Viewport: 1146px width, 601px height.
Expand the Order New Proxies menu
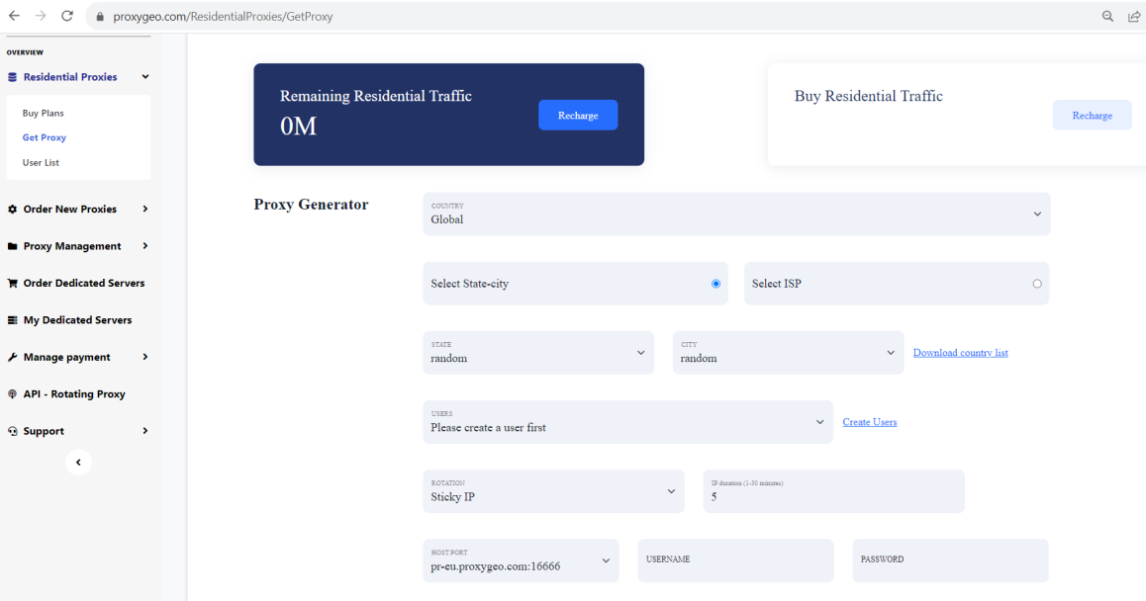tap(78, 209)
